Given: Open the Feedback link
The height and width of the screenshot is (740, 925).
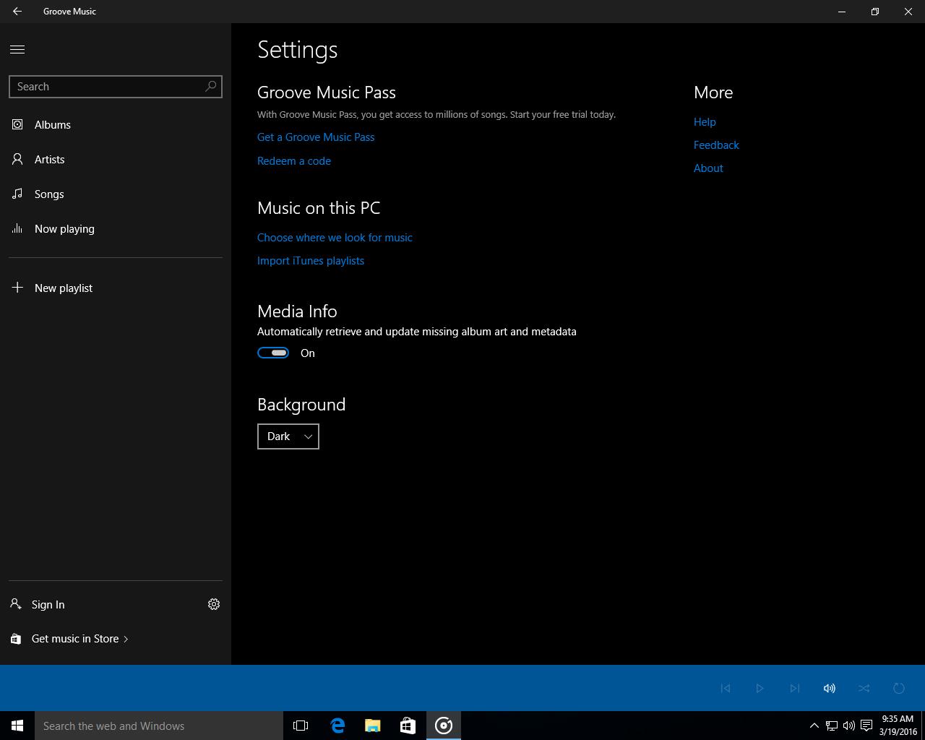Looking at the screenshot, I should [x=716, y=145].
